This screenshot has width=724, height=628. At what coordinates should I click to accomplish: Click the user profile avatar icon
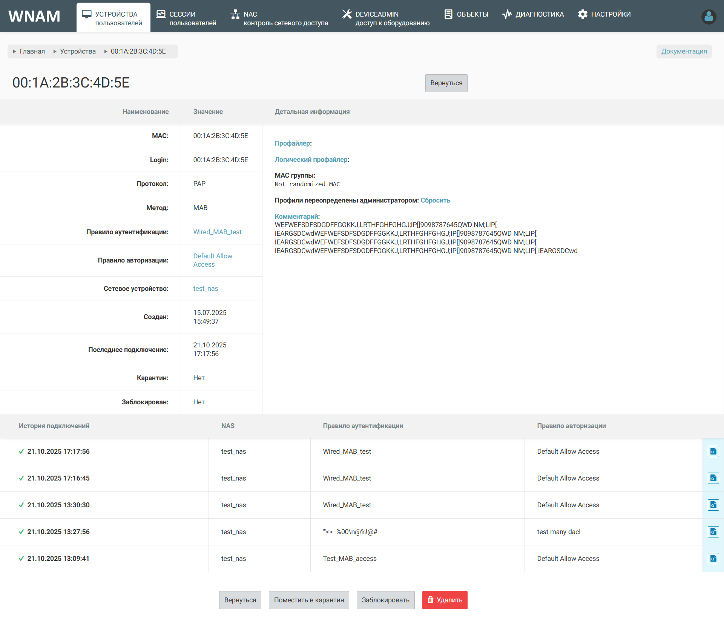(x=709, y=17)
